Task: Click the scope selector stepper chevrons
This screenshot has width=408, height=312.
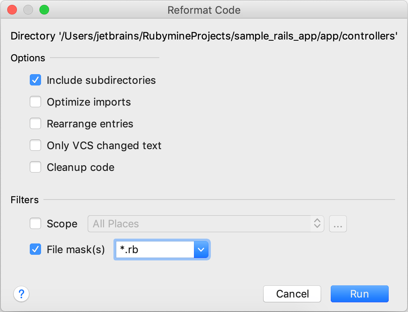Action: (317, 224)
